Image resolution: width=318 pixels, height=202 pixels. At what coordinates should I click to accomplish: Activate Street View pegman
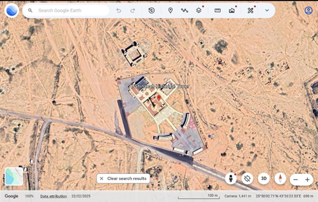pos(231,179)
